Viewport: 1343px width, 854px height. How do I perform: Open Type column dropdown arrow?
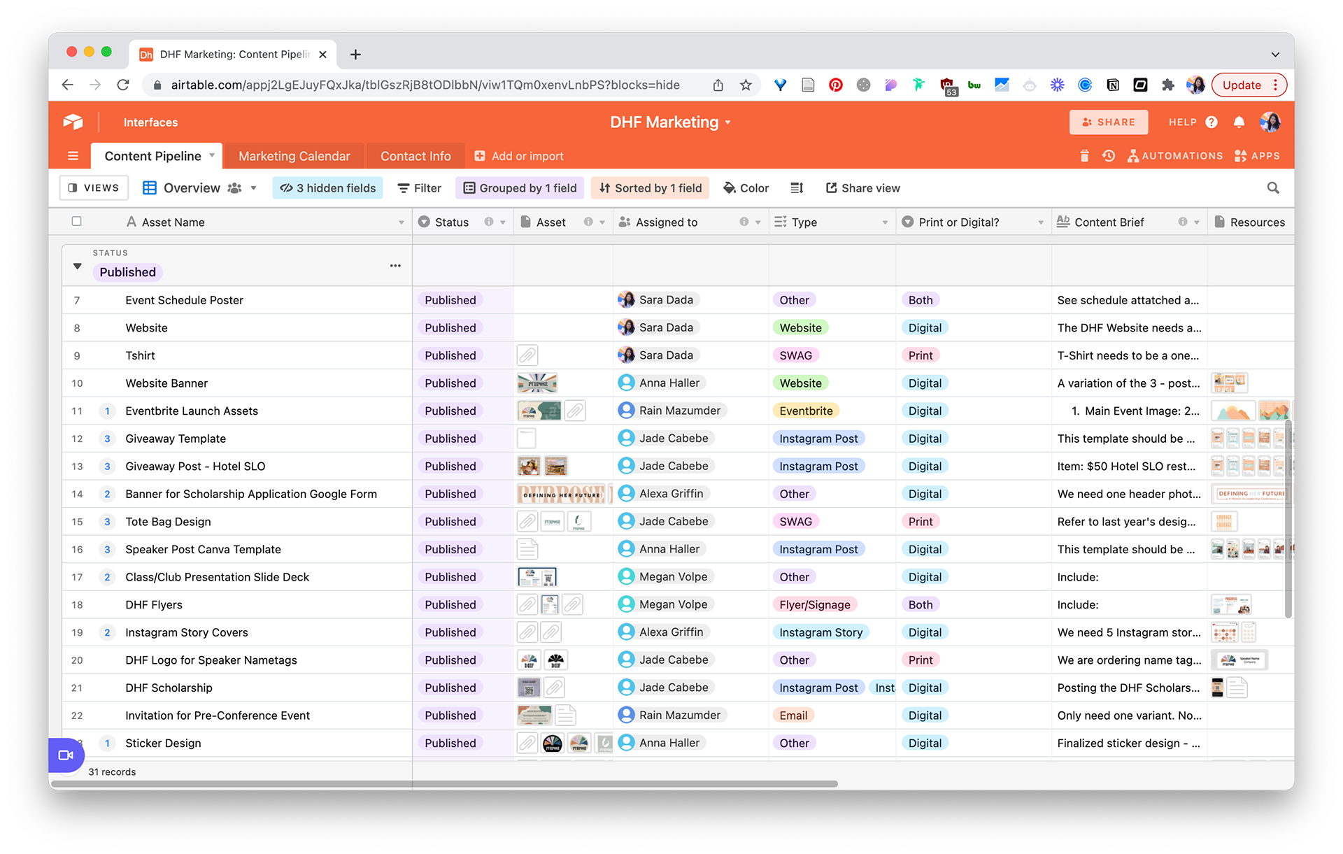pyautogui.click(x=885, y=222)
